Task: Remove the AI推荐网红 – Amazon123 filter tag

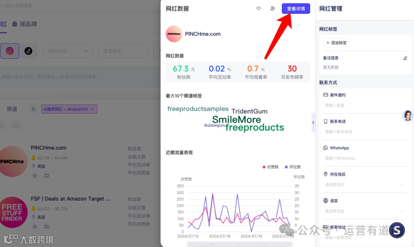Action: coord(93,109)
